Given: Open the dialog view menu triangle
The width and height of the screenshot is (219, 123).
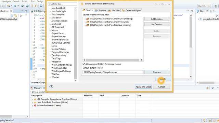Looking at the screenshot, I should coord(169,4).
